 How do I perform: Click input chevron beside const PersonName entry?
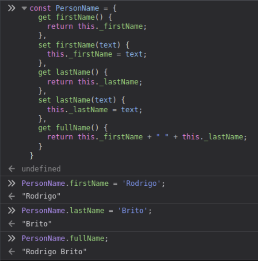pyautogui.click(x=12, y=8)
